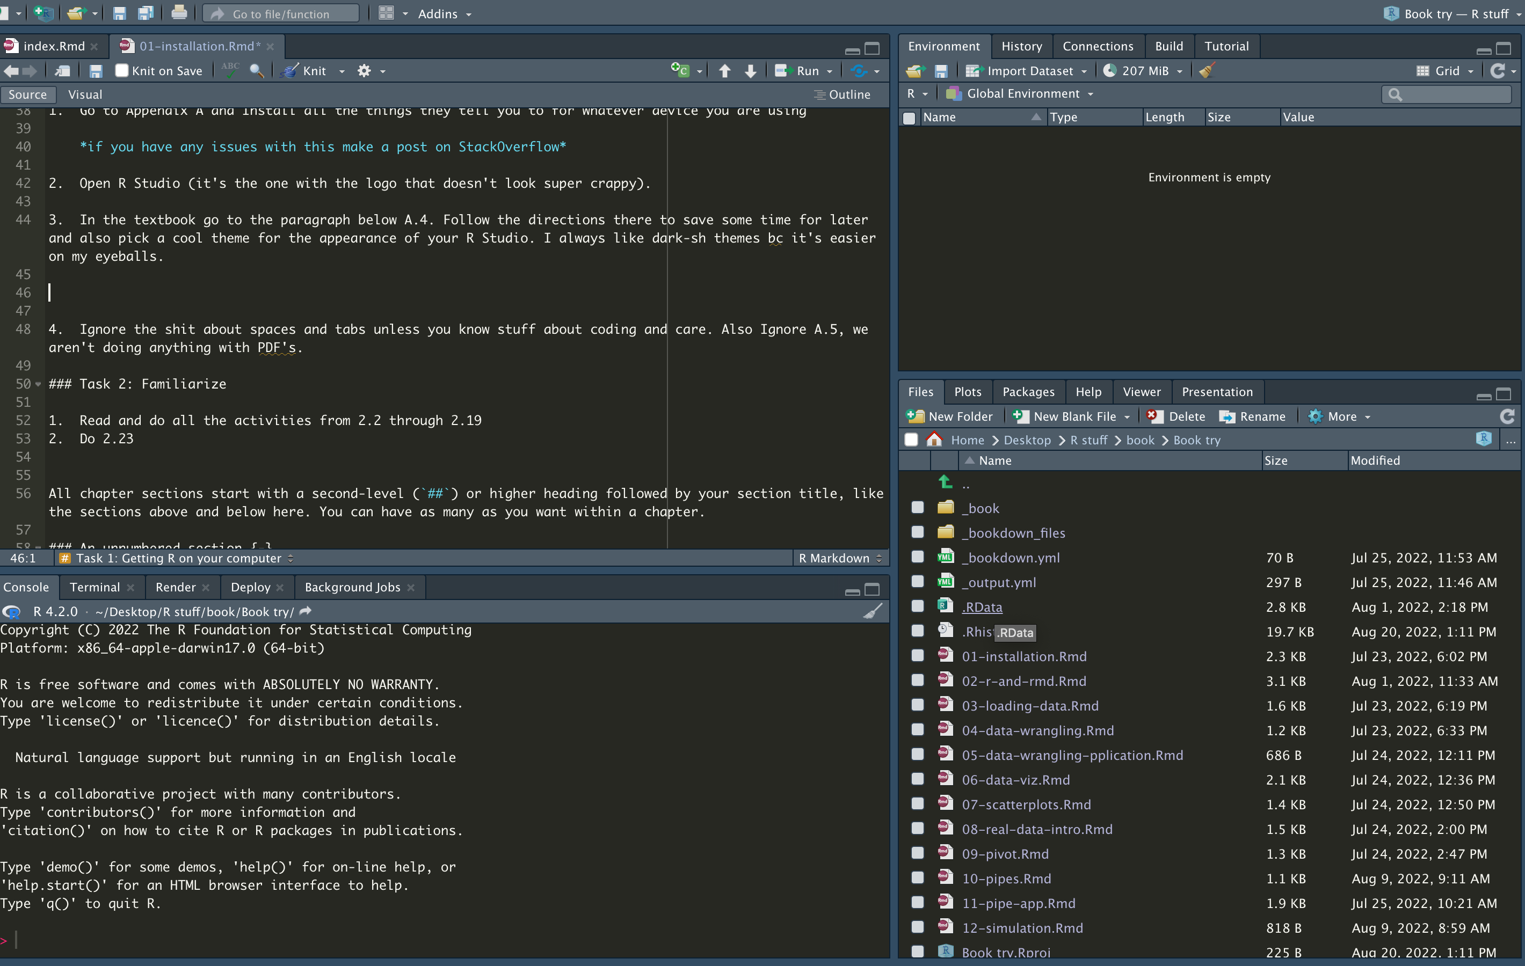Click the find/replace magnifier icon in editor toolbar
The image size is (1525, 966).
point(256,71)
